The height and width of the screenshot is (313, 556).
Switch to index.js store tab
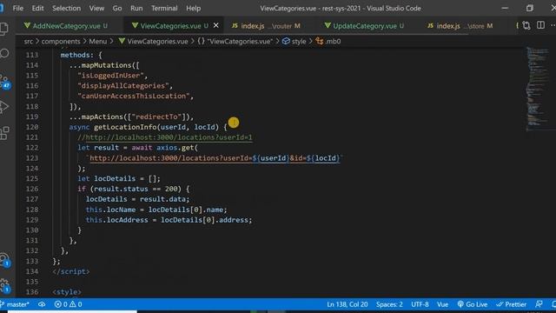click(x=460, y=26)
